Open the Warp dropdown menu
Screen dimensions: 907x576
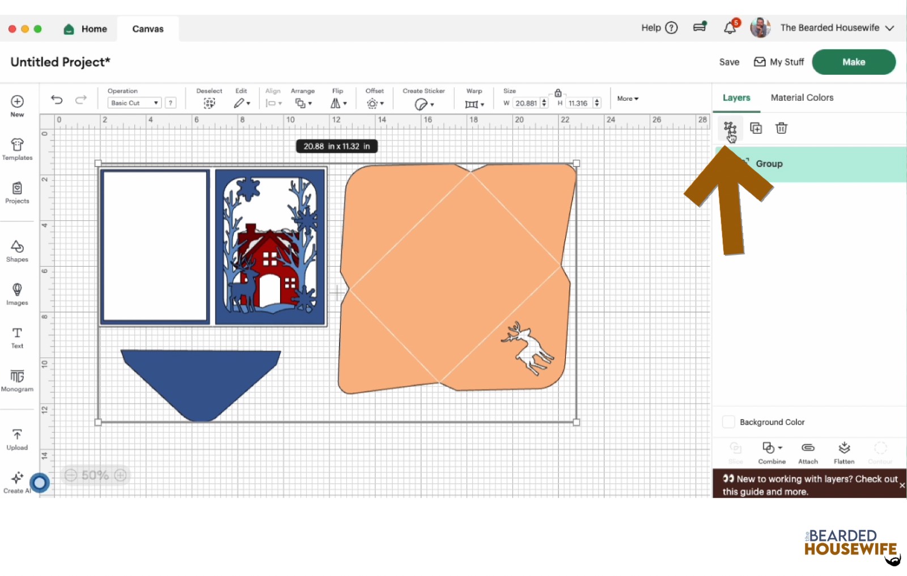pos(474,103)
